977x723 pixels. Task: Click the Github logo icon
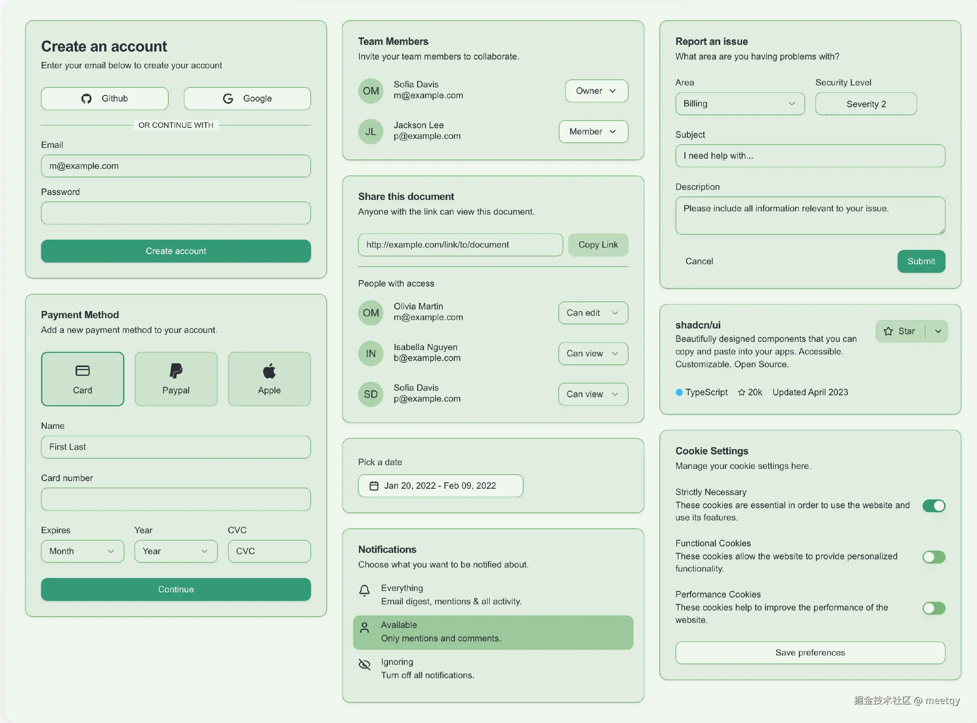86,98
